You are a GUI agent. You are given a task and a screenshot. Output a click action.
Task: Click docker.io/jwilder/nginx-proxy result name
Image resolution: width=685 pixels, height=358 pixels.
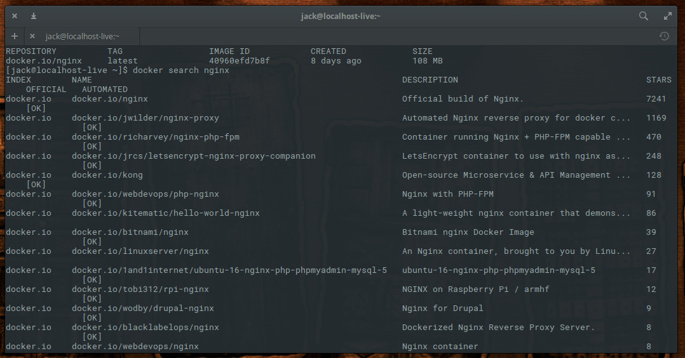(x=146, y=118)
